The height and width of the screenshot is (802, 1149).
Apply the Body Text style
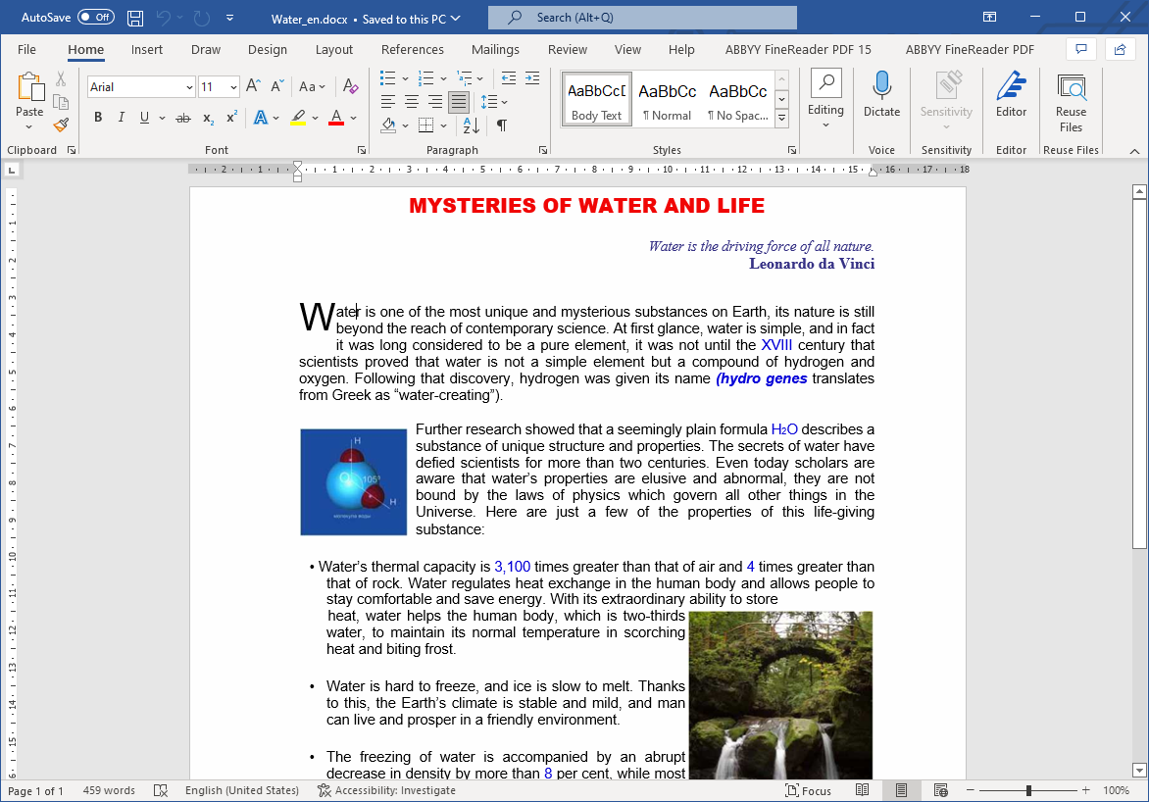click(x=596, y=99)
